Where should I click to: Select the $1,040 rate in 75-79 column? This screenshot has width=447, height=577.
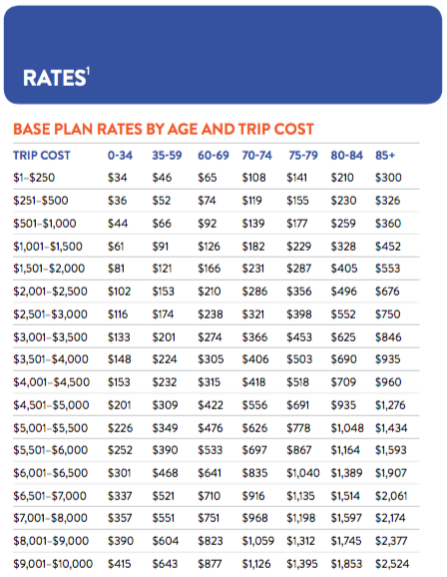(x=303, y=473)
